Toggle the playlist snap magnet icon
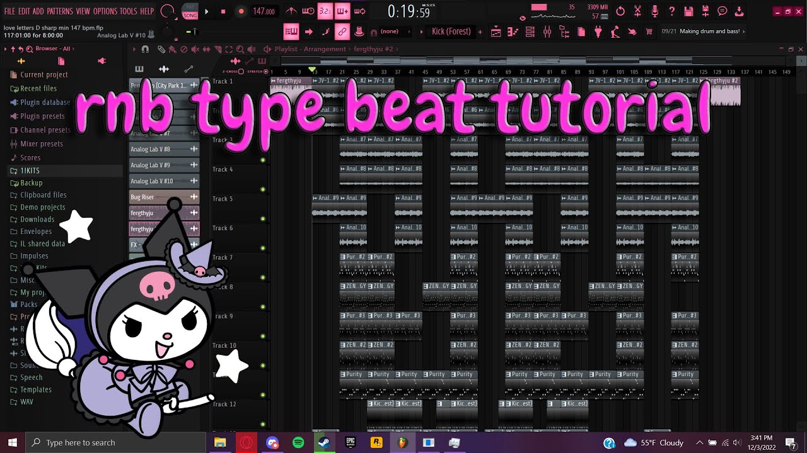This screenshot has width=807, height=453. tap(145, 49)
